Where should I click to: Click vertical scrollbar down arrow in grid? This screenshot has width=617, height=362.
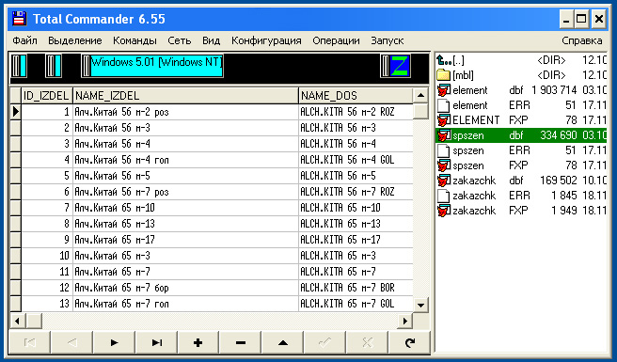(420, 305)
